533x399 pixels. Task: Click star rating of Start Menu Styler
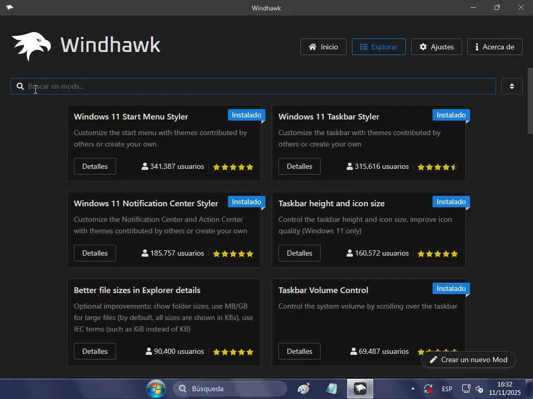(x=233, y=167)
